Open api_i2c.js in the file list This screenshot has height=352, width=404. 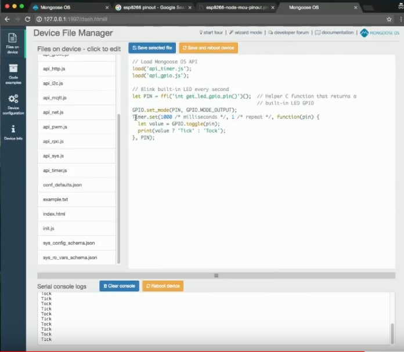(x=77, y=83)
